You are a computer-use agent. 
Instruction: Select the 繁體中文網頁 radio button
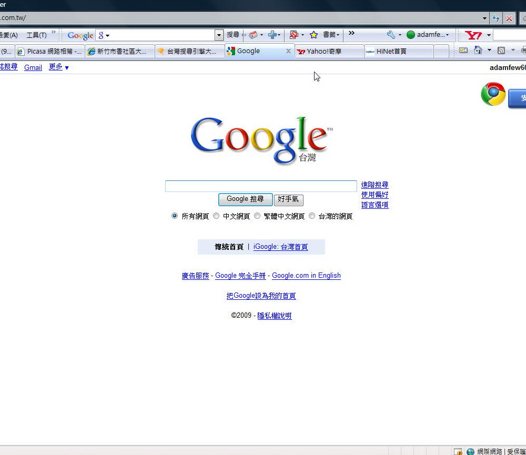(257, 216)
